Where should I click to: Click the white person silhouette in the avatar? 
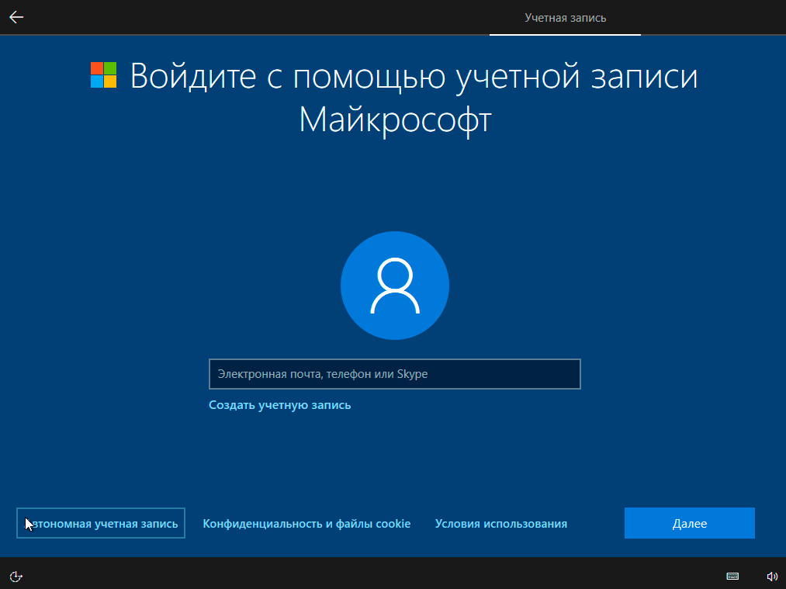(395, 285)
